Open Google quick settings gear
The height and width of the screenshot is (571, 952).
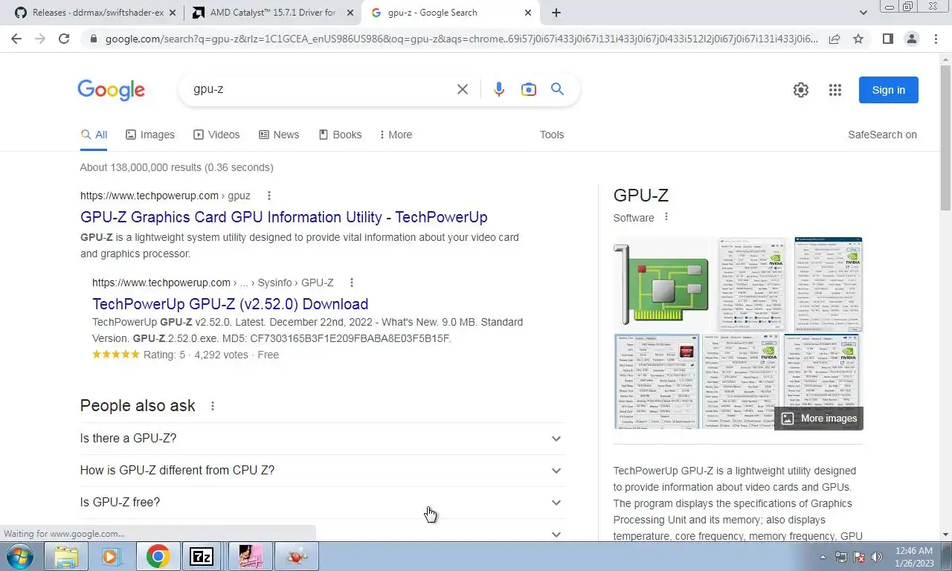click(801, 90)
